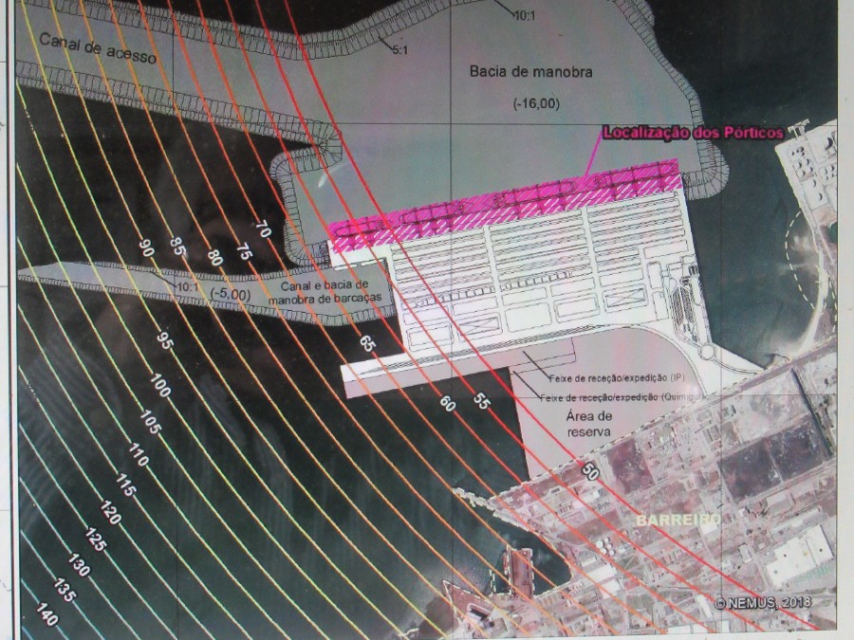Click contour label '65'
This screenshot has height=640, width=854.
point(367,343)
